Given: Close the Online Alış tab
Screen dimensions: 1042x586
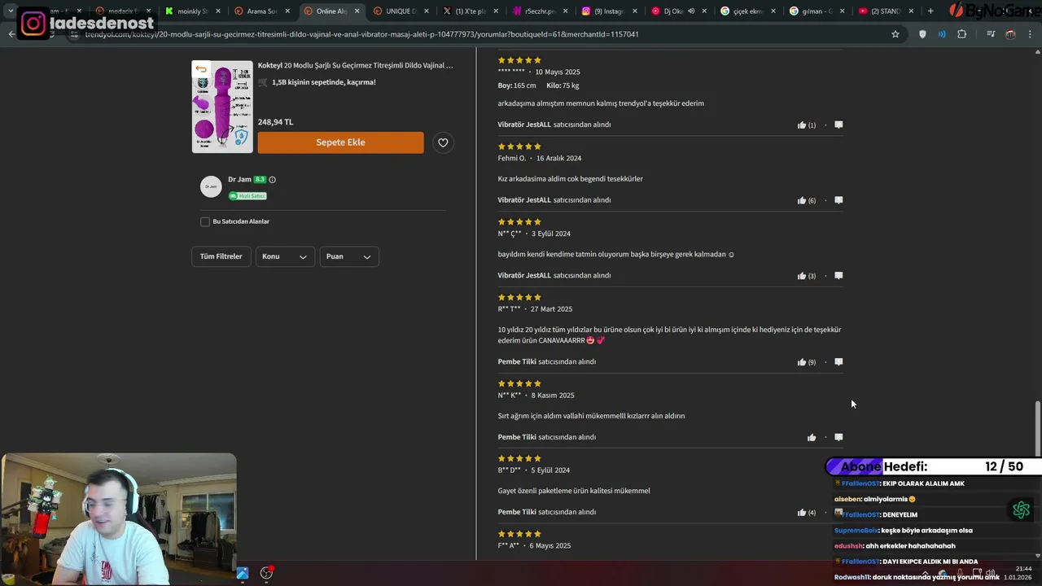Looking at the screenshot, I should tap(357, 11).
